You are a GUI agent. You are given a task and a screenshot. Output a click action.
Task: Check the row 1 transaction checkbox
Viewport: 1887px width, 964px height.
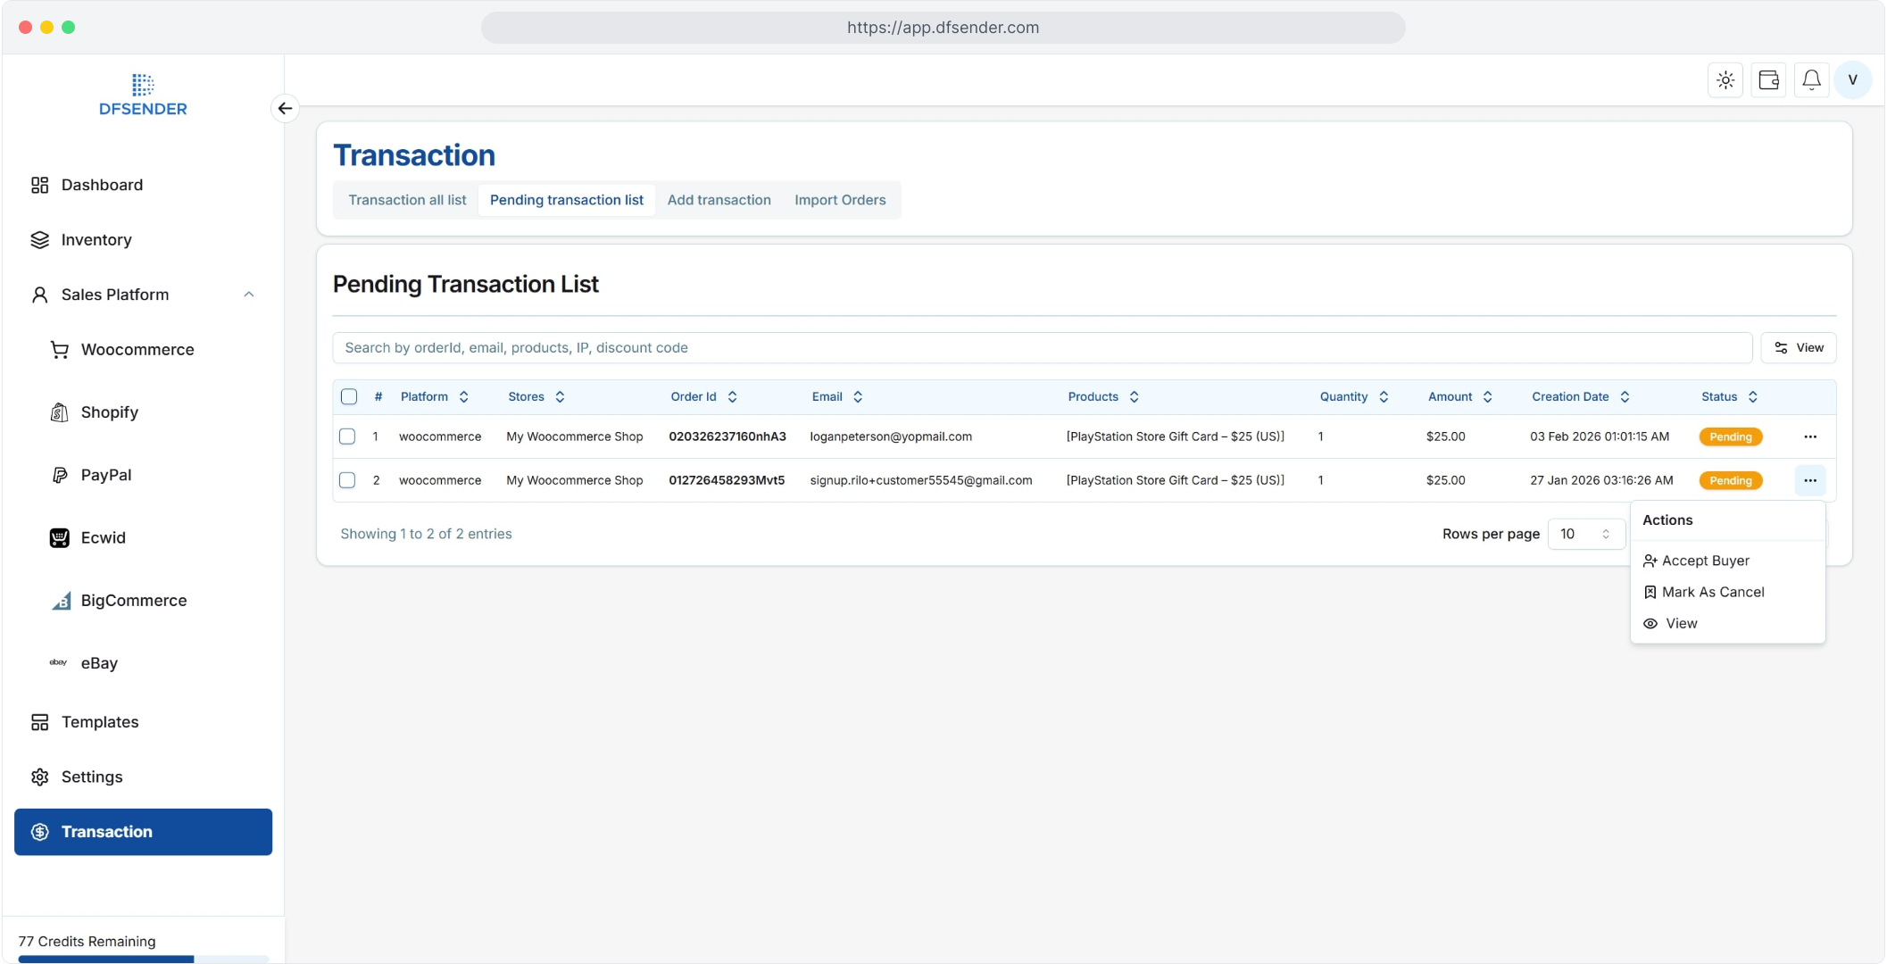pyautogui.click(x=347, y=436)
